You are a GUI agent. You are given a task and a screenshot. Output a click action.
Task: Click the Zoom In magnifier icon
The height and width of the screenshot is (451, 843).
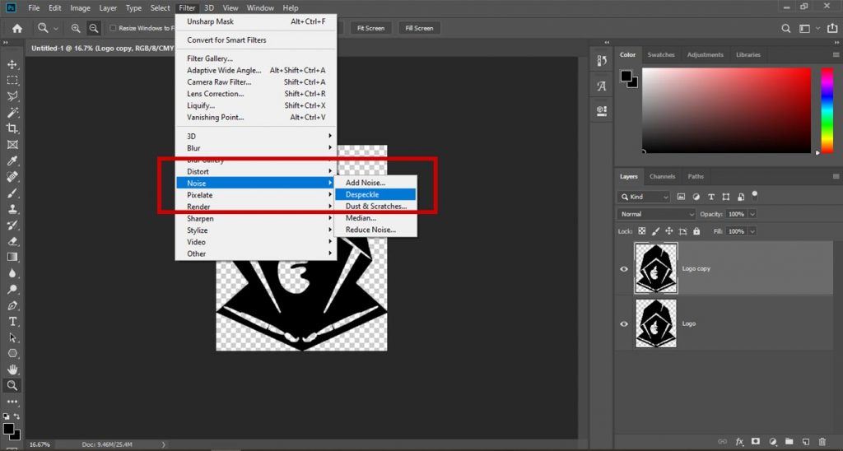tap(76, 28)
